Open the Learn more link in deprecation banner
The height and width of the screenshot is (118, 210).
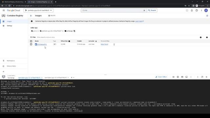(x=139, y=21)
